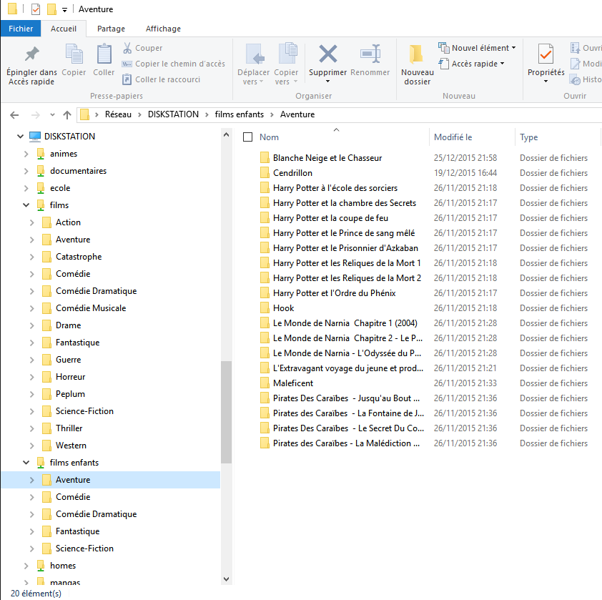The height and width of the screenshot is (600, 602).
Task: Click the Cendrillon folder icon
Action: point(265,173)
